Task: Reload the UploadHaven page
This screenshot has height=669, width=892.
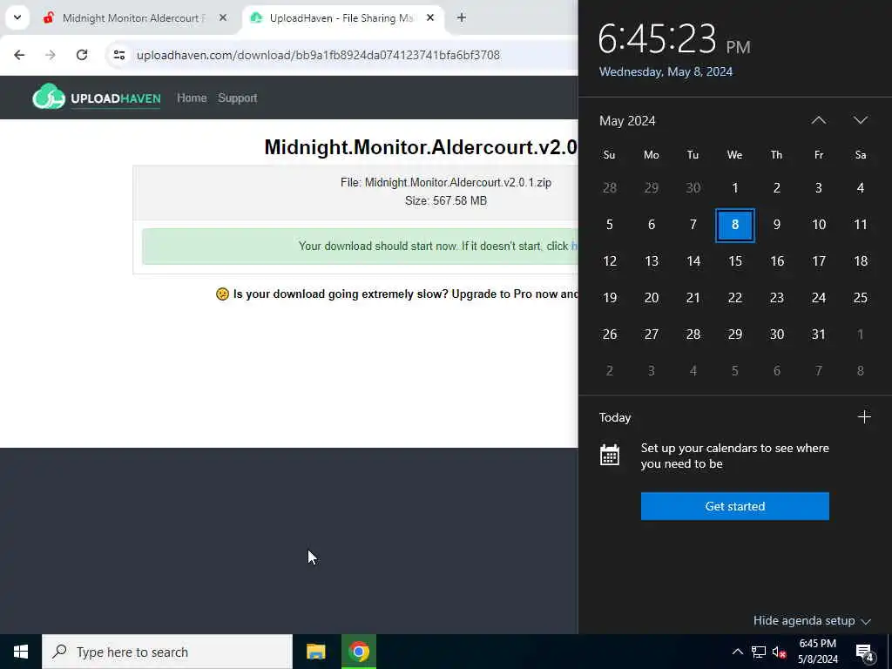Action: point(82,55)
